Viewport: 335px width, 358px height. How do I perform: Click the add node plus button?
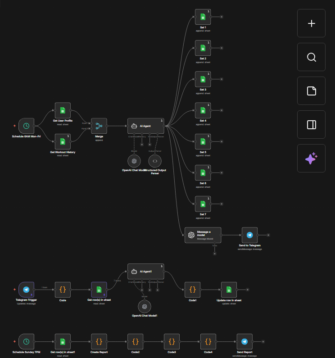(311, 23)
